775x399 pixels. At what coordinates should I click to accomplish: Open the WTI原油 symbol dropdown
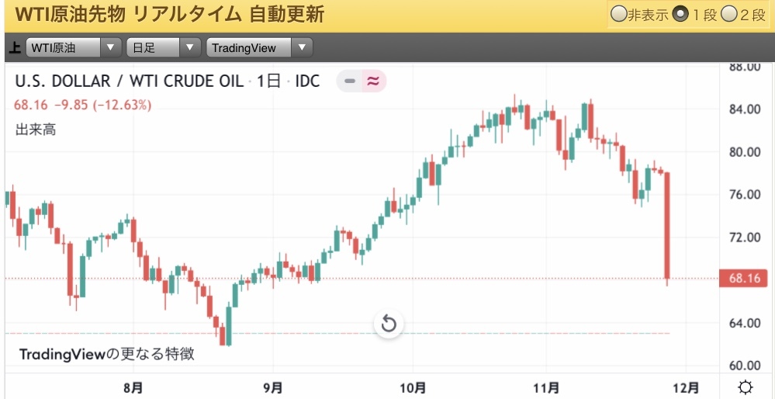pyautogui.click(x=74, y=48)
